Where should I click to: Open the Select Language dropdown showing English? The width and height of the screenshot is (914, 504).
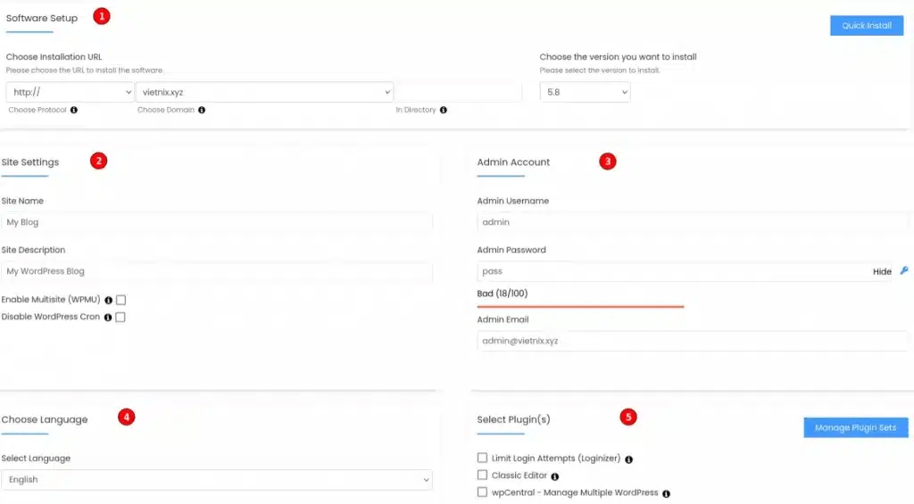click(217, 480)
